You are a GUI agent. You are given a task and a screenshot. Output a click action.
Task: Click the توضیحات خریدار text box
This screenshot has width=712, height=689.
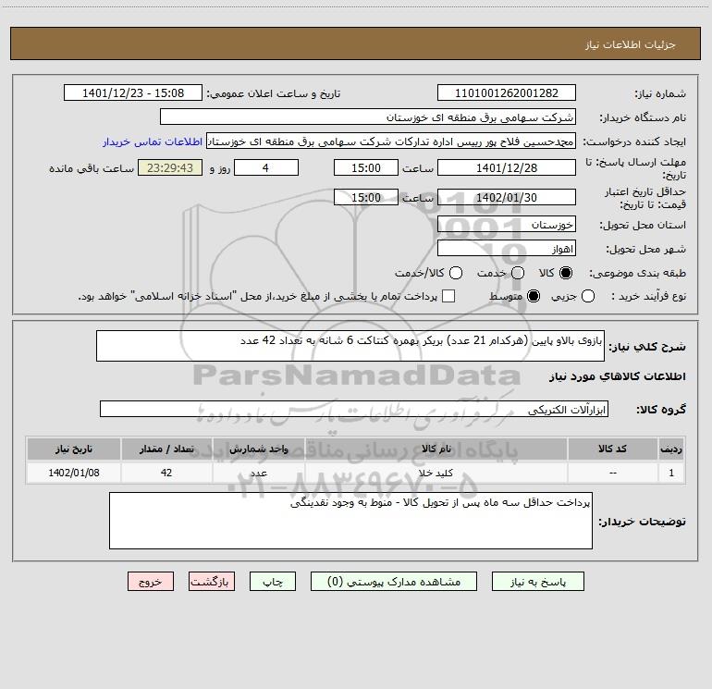[350, 521]
